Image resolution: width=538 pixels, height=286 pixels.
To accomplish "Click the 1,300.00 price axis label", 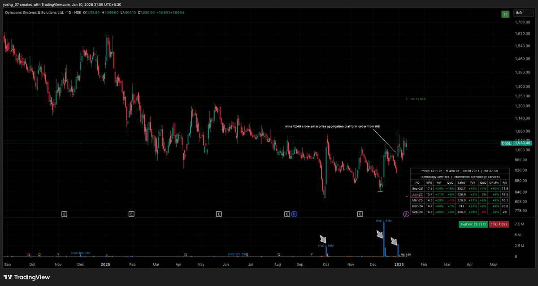I will coord(522,87).
